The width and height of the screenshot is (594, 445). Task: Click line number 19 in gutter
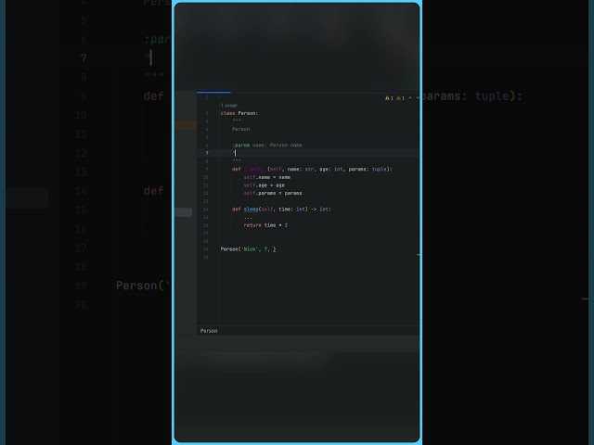click(x=206, y=249)
